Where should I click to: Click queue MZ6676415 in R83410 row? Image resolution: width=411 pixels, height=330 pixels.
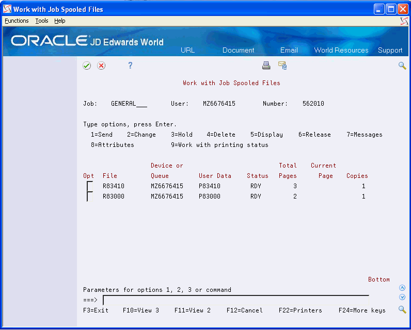pyautogui.click(x=167, y=186)
